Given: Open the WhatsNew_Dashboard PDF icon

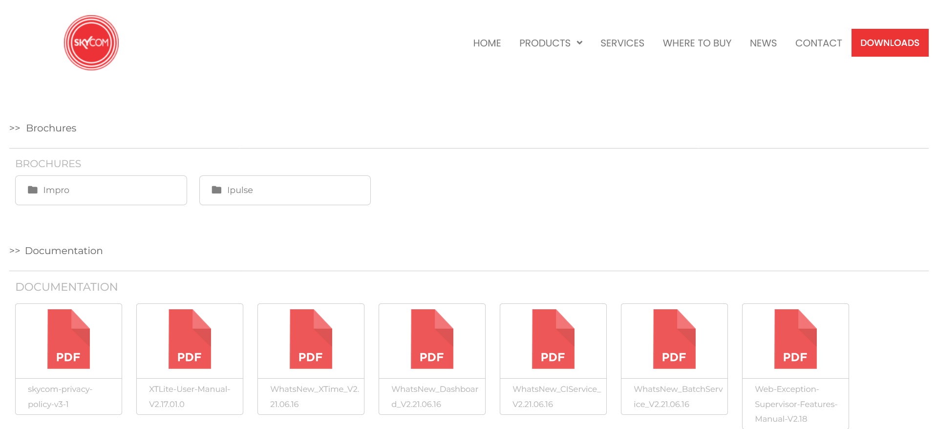Looking at the screenshot, I should (432, 339).
